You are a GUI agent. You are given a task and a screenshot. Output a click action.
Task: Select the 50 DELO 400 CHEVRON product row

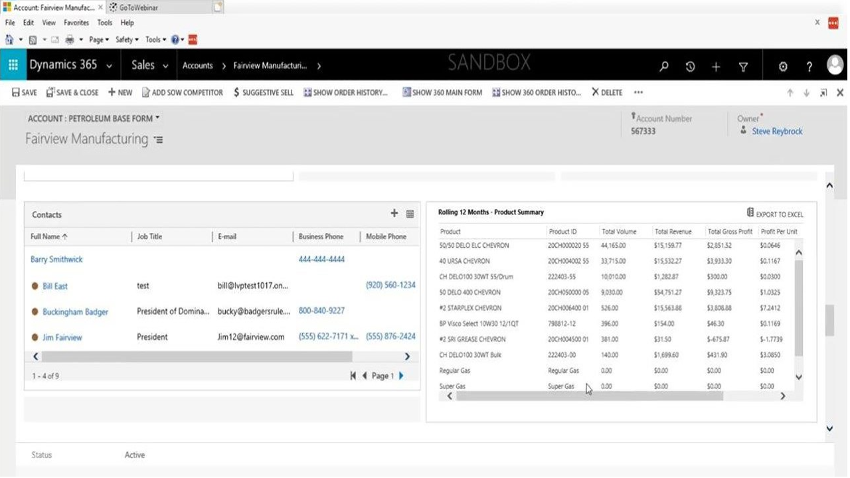pos(617,292)
